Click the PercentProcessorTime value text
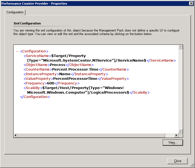The image size is (195, 168). [x=75, y=79]
